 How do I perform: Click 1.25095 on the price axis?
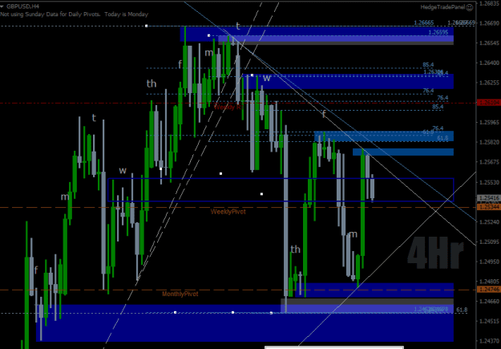[x=489, y=241]
